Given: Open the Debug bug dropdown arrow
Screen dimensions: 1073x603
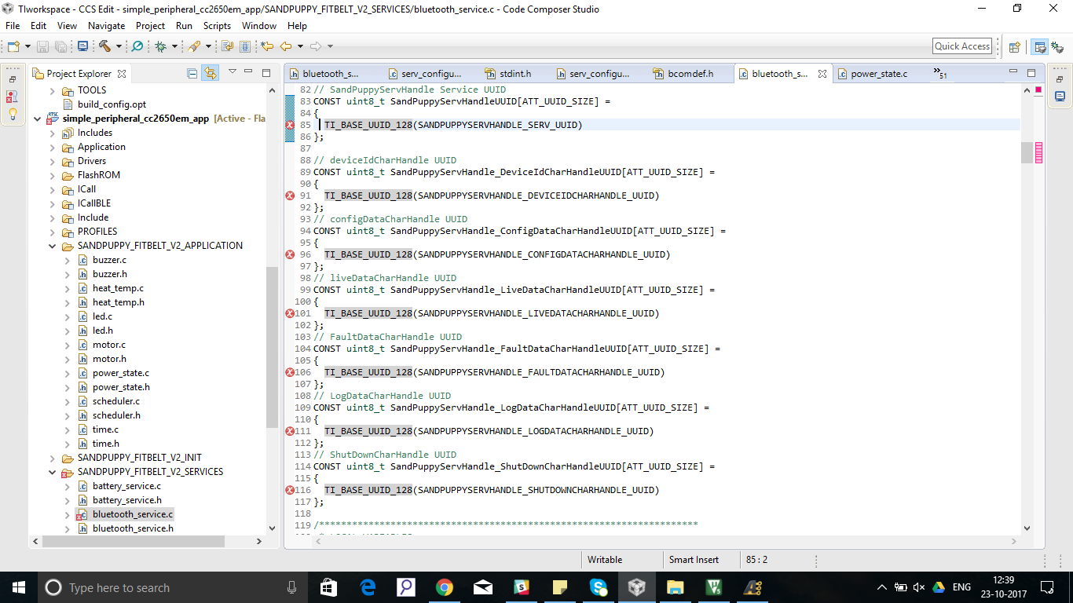Looking at the screenshot, I should 174,46.
